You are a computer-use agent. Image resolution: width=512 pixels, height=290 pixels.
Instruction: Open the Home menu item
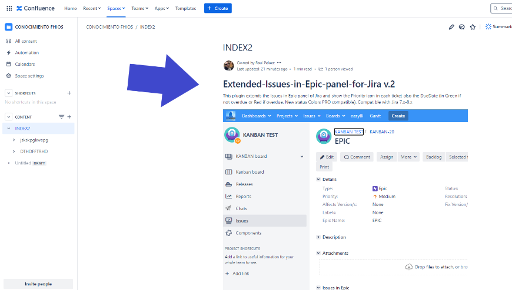tap(70, 8)
